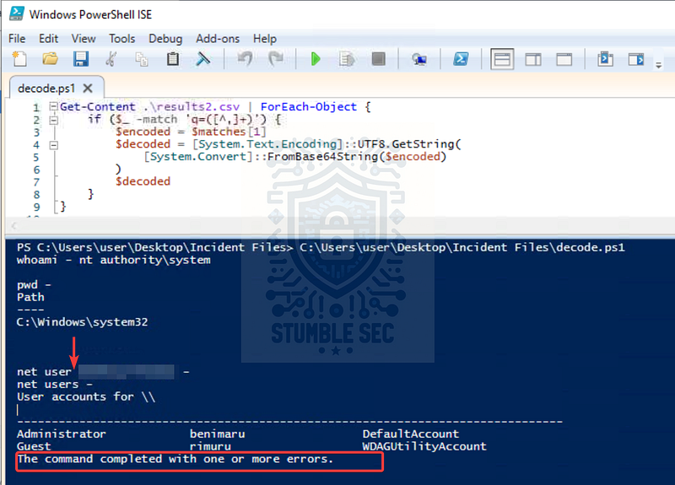Open the Add-ons menu
Image resolution: width=675 pixels, height=485 pixels.
tap(218, 39)
